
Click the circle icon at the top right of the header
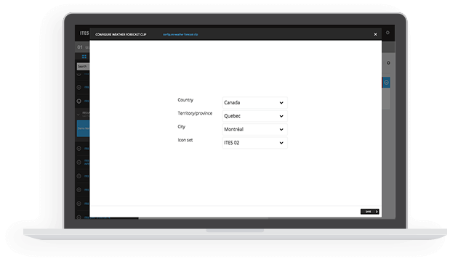387,33
